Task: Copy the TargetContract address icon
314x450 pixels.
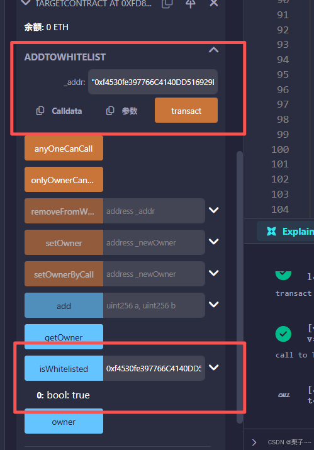Action: pyautogui.click(x=167, y=3)
